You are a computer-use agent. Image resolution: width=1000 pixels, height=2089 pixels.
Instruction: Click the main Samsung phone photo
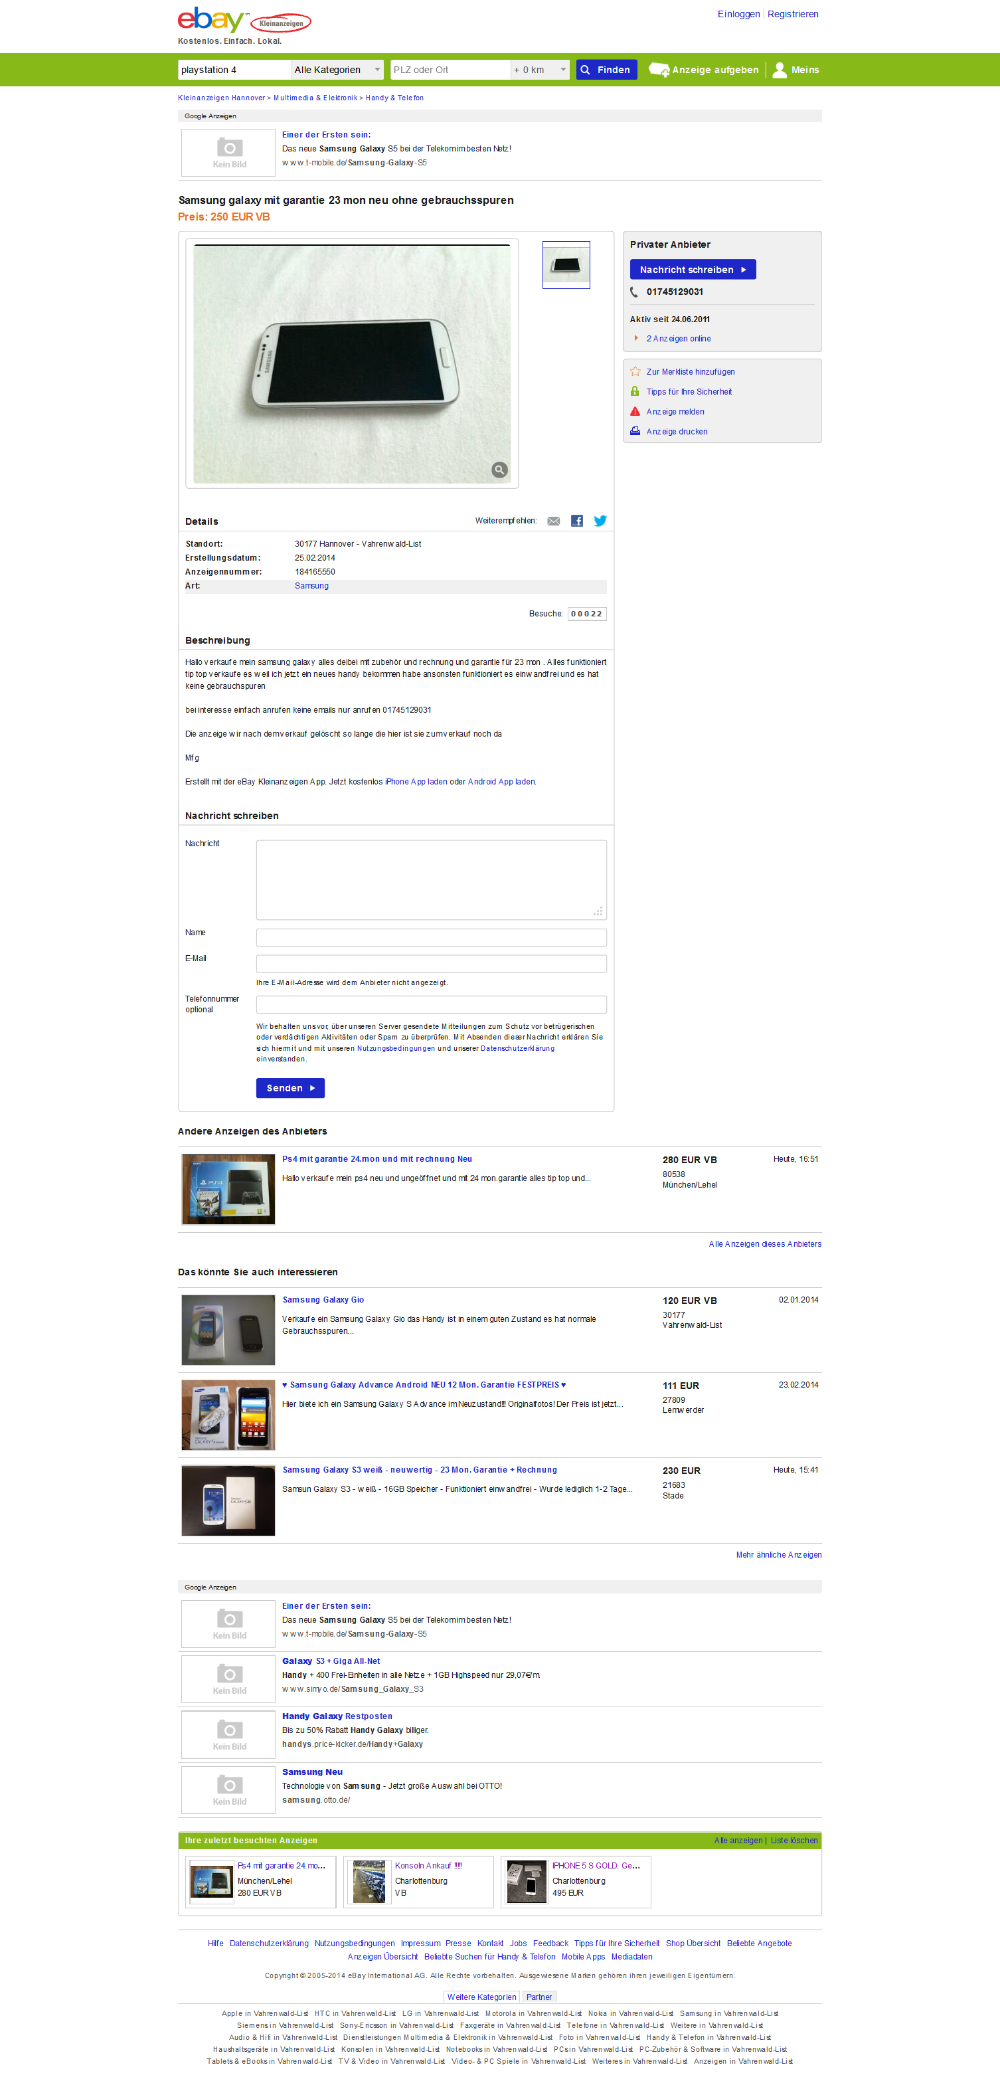pos(352,363)
